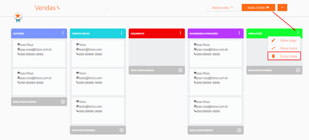Click the swap arrows icon next to Vendas

pos(58,8)
